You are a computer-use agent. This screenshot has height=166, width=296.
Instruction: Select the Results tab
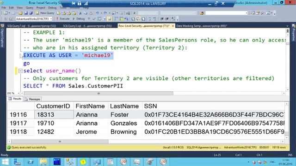(x=15, y=99)
